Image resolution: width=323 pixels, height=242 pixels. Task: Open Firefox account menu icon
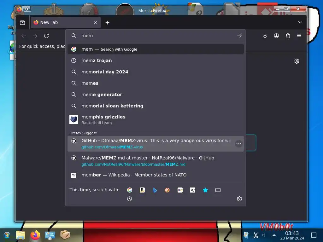[276, 36]
